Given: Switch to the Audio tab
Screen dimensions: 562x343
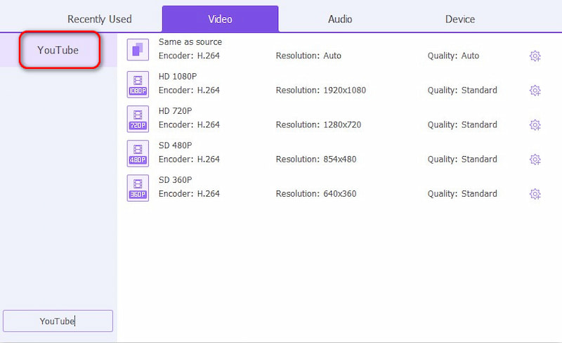Looking at the screenshot, I should click(x=340, y=19).
